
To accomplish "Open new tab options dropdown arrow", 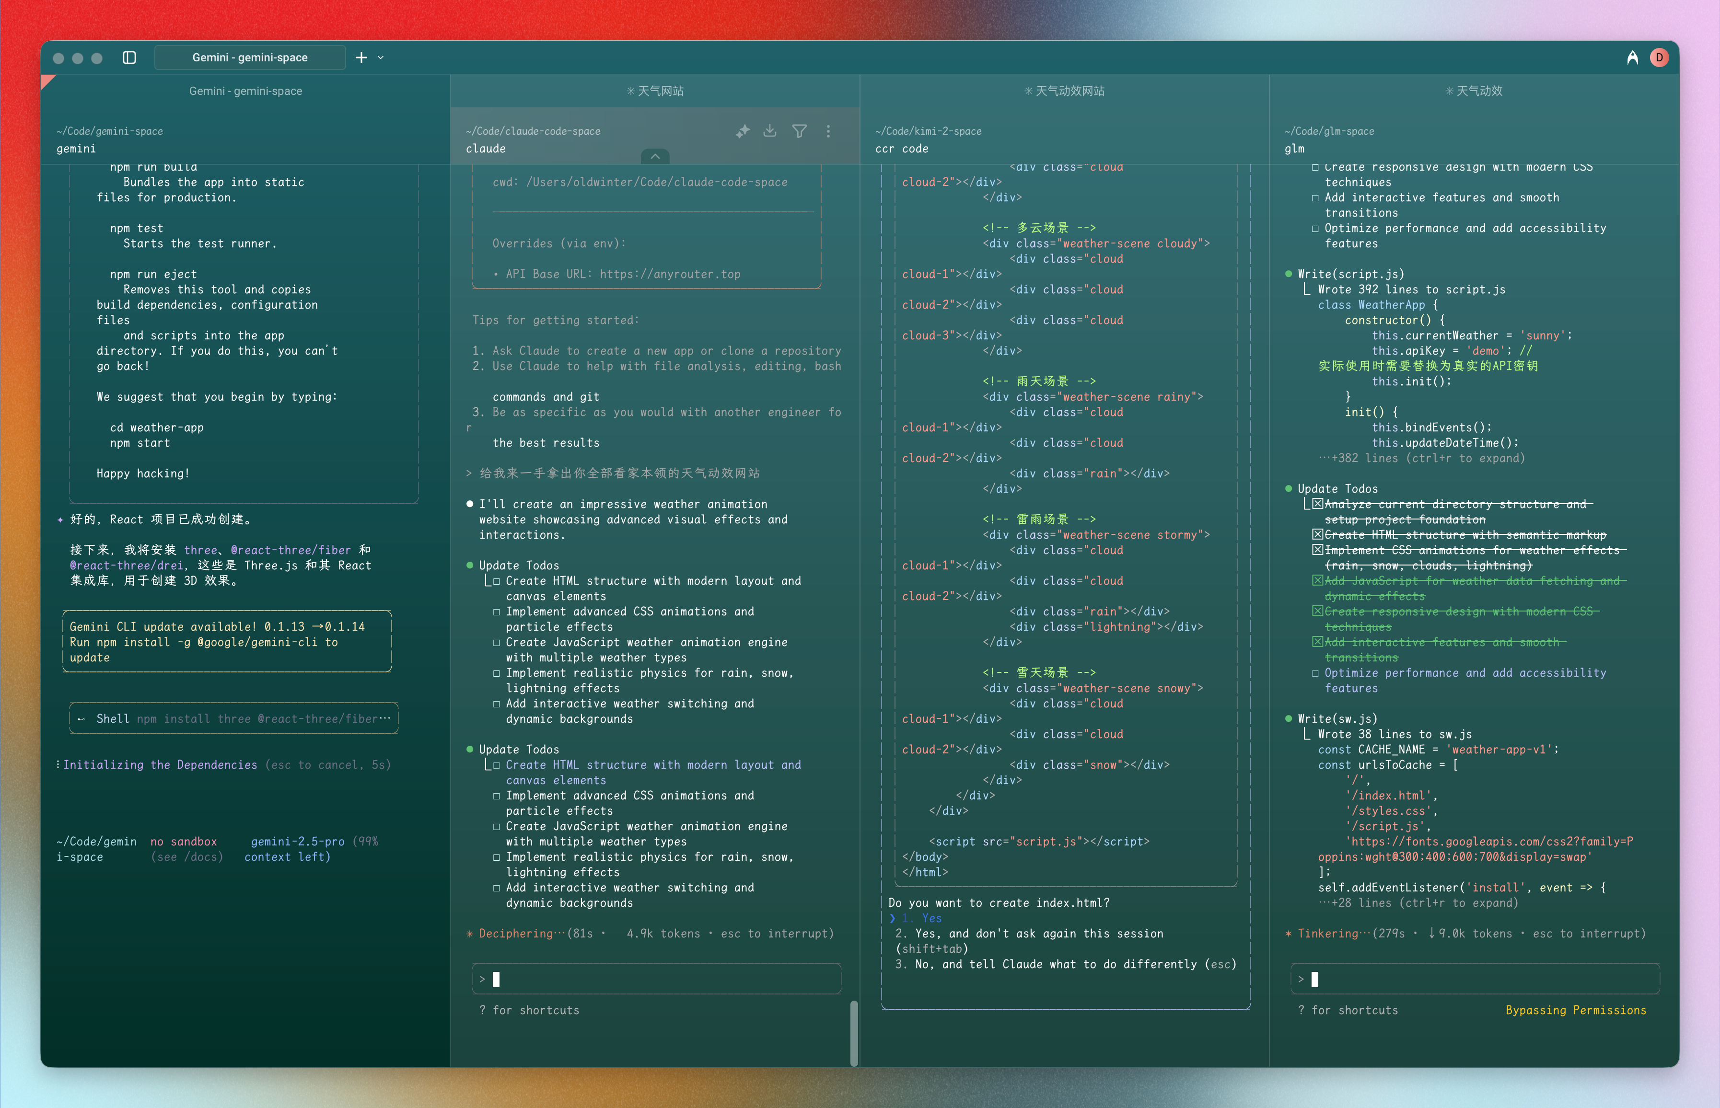I will click(x=381, y=58).
